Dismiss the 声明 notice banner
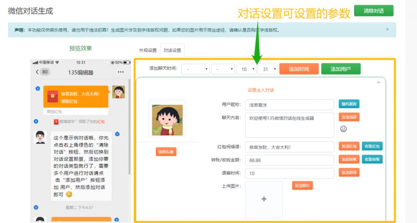The width and height of the screenshot is (417, 223). click(x=387, y=29)
